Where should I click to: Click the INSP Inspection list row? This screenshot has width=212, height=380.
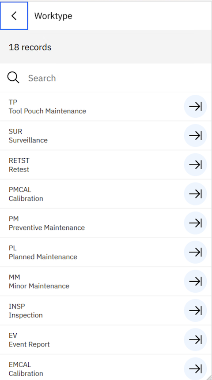106,310
